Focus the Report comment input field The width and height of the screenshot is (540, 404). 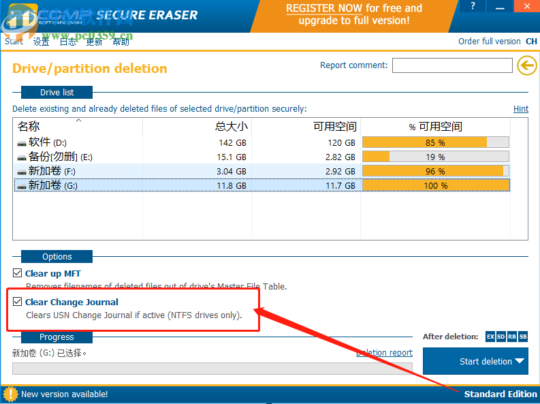pos(452,65)
